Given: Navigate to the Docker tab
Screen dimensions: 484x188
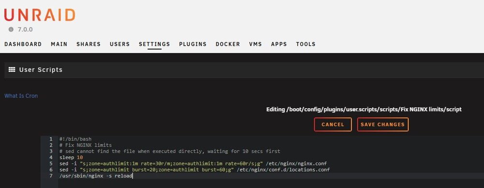Looking at the screenshot, I should [x=228, y=44].
